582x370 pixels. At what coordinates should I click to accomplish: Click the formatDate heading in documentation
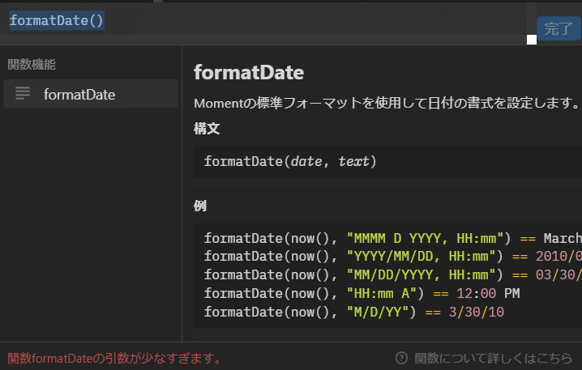pos(249,72)
